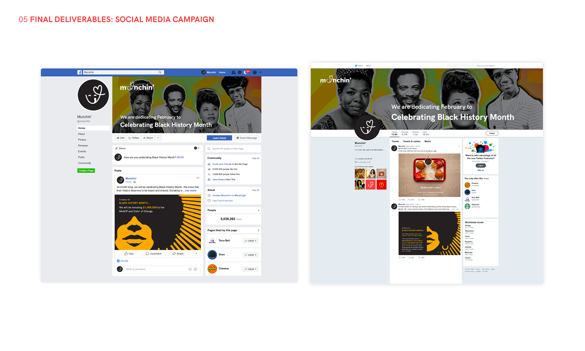Open the McDonald's logo thumbnail in Twitter photos
Viewport: 585px width, 351px height.
(381, 184)
